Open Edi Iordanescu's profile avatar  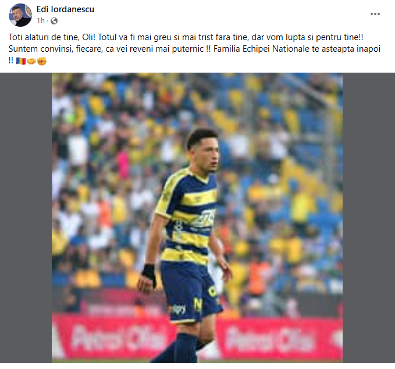point(20,15)
